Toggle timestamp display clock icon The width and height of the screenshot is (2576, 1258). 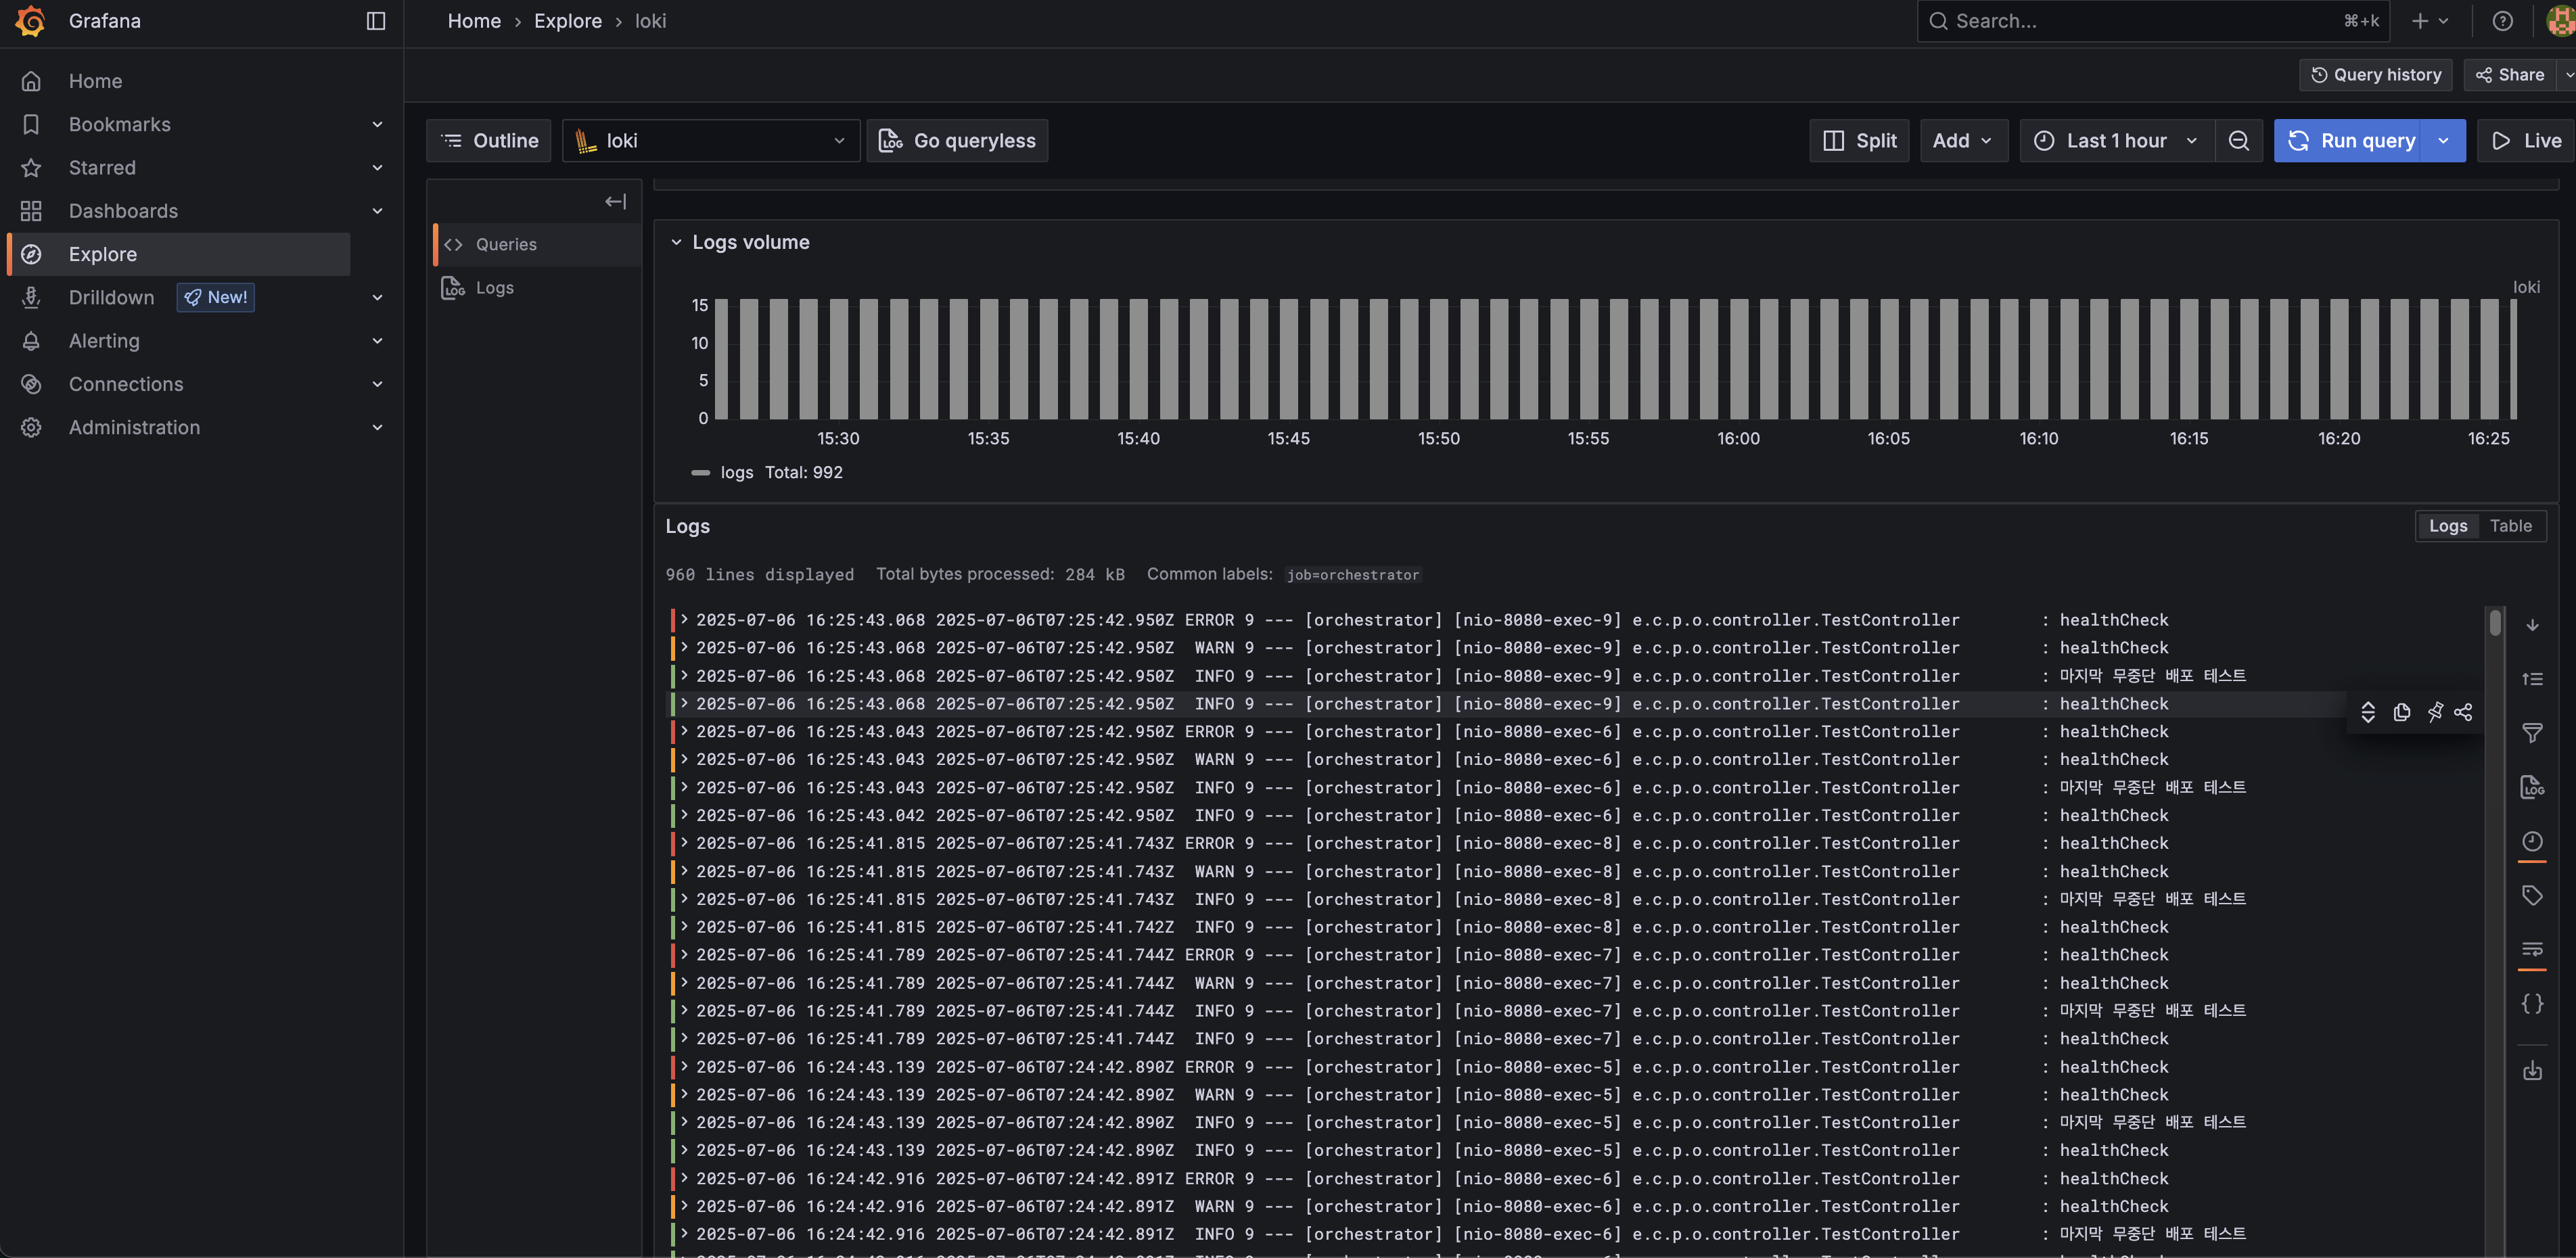tap(2532, 841)
